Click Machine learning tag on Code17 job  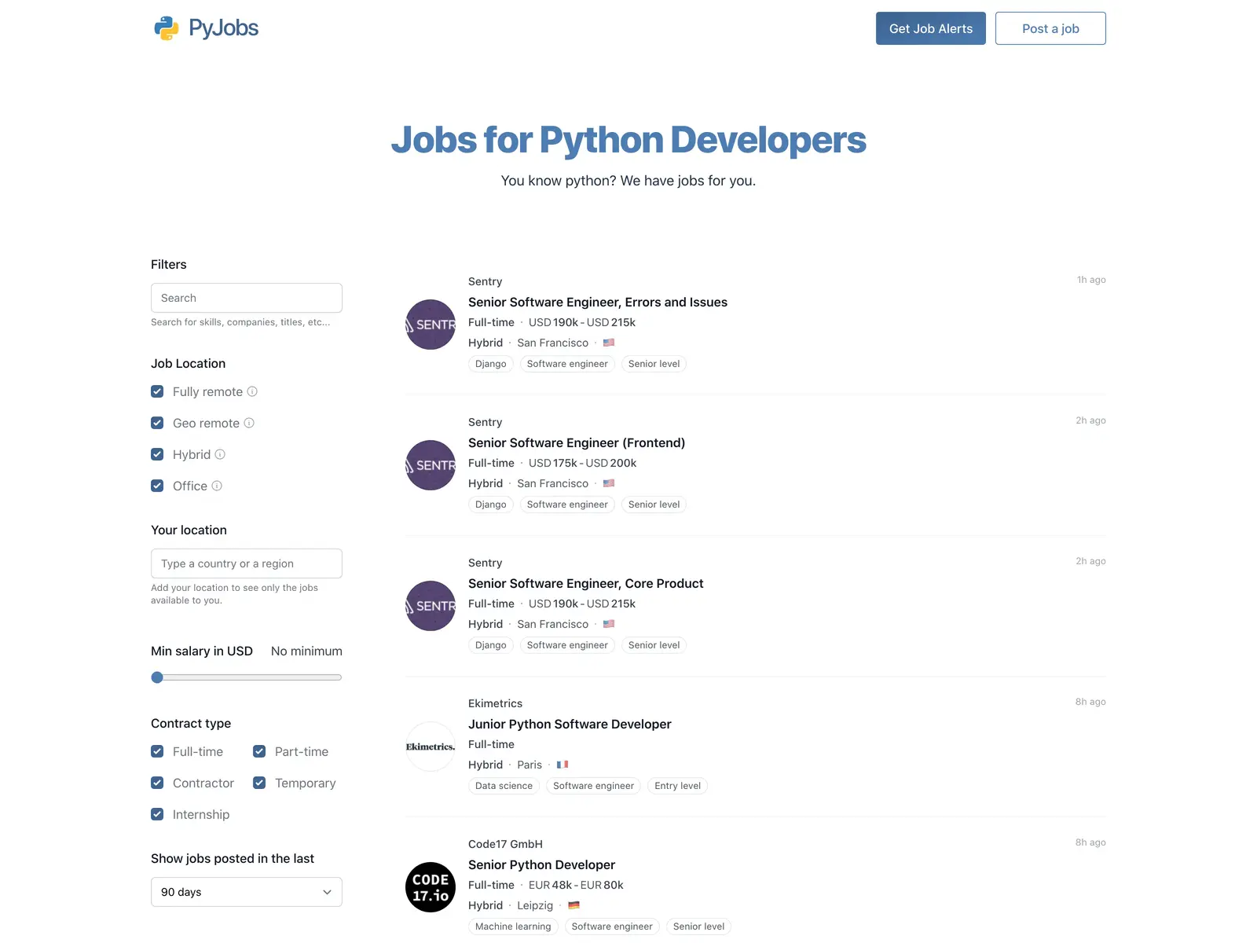(513, 926)
